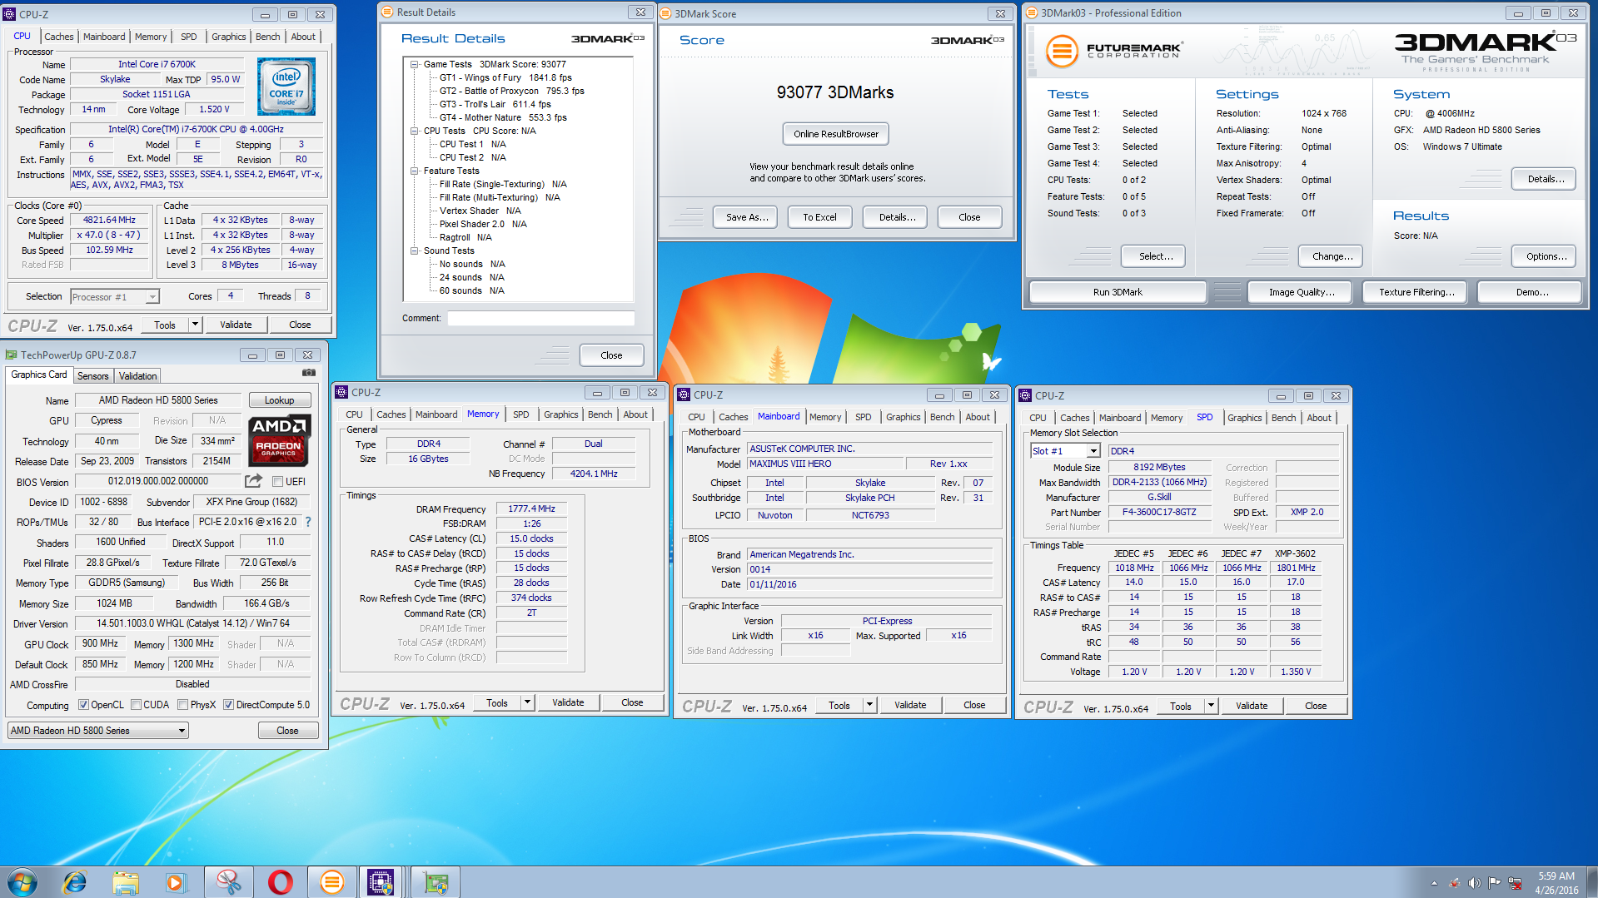
Task: Click the 3DMark Score window title icon
Action: [x=665, y=13]
